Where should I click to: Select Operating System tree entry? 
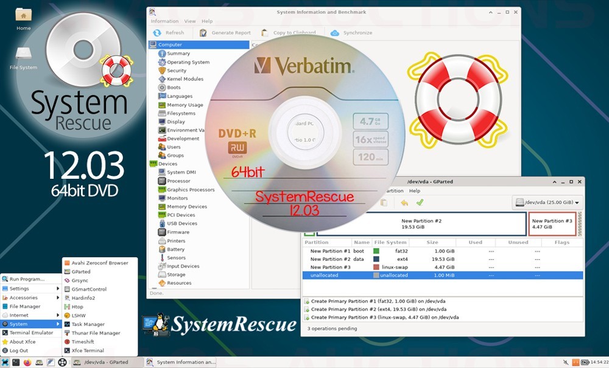(188, 62)
